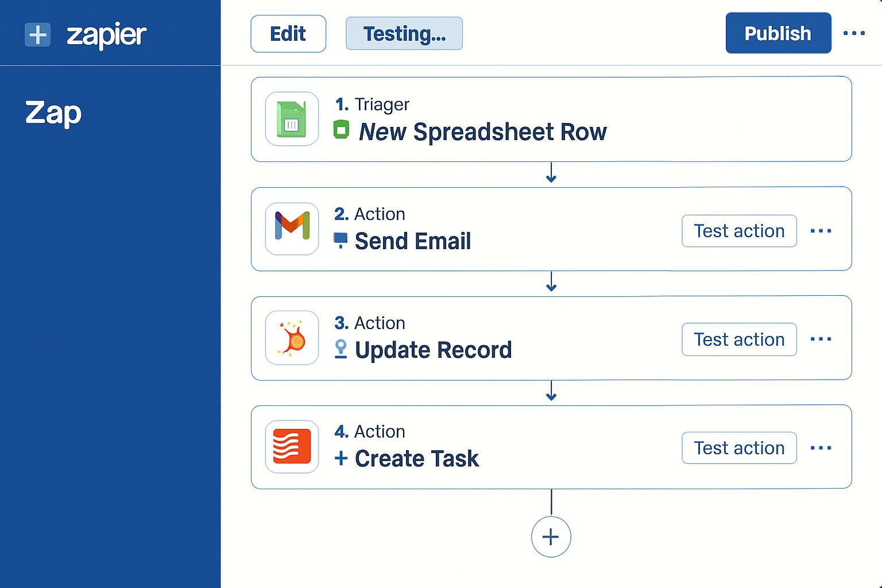Click the Gmail app icon
The image size is (882, 588).
(x=292, y=229)
